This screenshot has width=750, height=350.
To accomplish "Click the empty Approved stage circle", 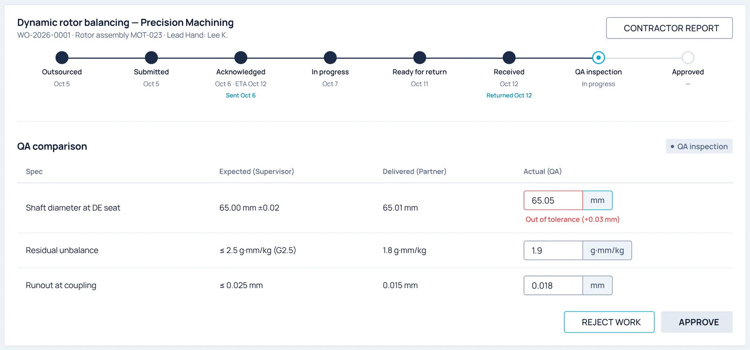I will pyautogui.click(x=688, y=58).
